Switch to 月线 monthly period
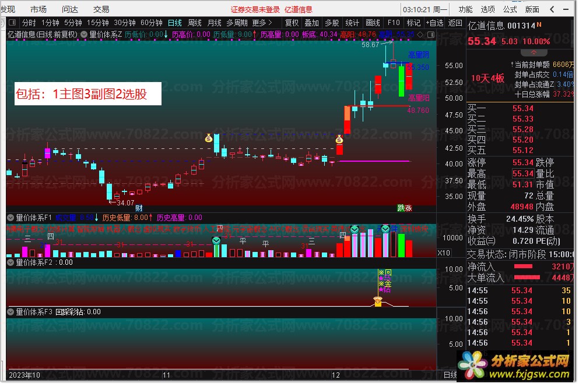This screenshot has height=384, width=579. tap(214, 23)
